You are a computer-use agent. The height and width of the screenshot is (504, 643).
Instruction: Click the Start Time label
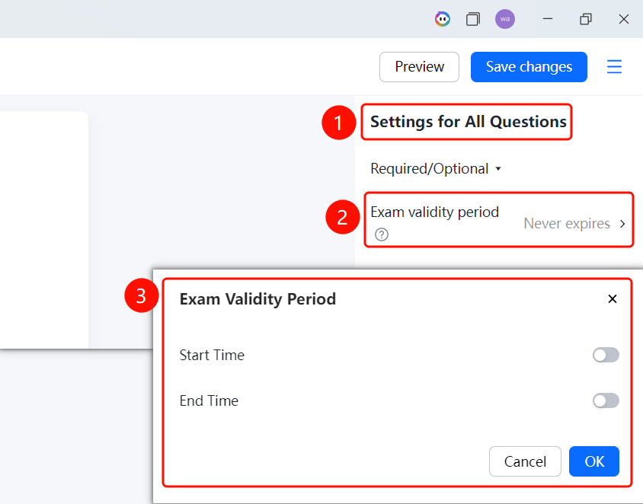coord(212,355)
